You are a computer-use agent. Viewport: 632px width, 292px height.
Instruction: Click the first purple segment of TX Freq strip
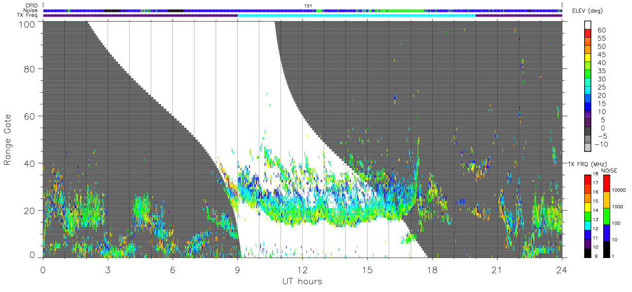tap(140, 15)
